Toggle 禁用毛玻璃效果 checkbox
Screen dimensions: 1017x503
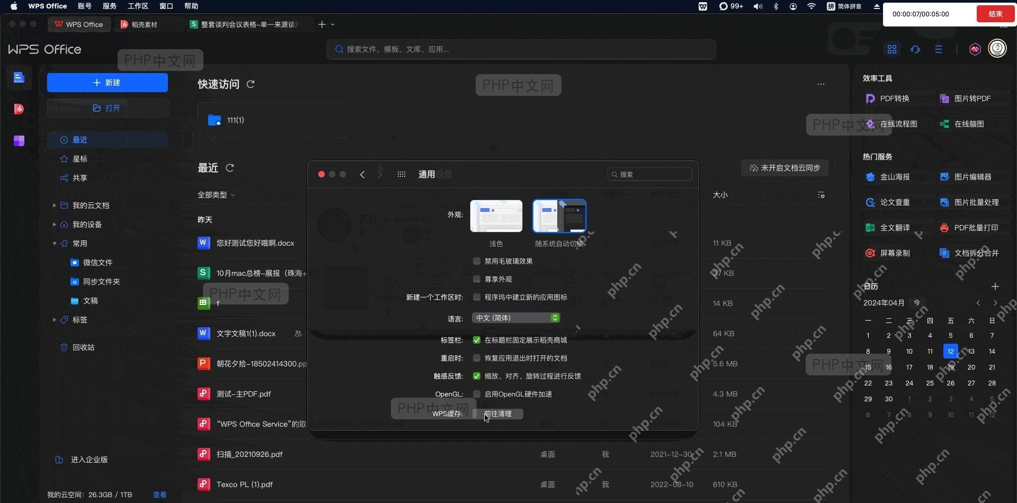(x=477, y=261)
